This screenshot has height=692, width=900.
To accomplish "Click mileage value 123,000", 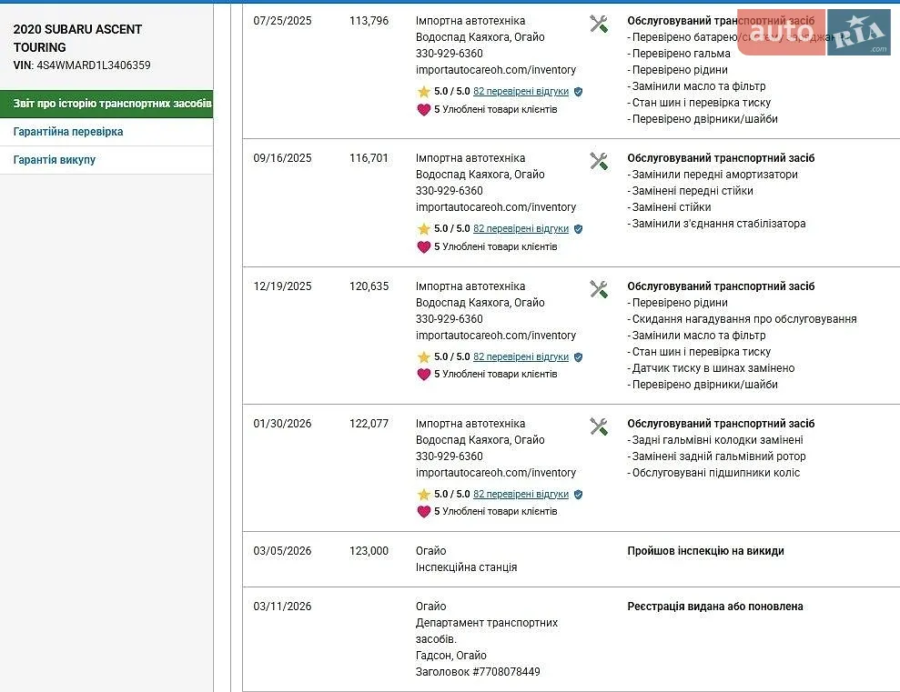I will pos(369,551).
